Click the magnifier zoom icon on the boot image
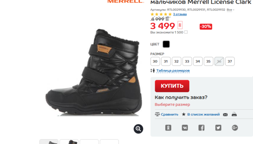The width and height of the screenshot is (253, 144). [x=138, y=129]
